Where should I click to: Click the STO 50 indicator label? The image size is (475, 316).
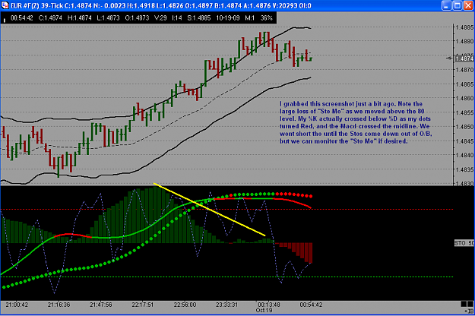[464, 243]
